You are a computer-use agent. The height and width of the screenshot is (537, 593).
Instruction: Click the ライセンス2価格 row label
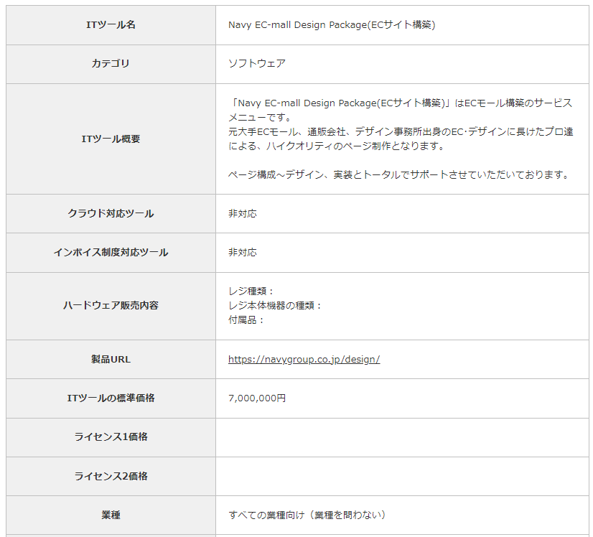[x=111, y=476]
